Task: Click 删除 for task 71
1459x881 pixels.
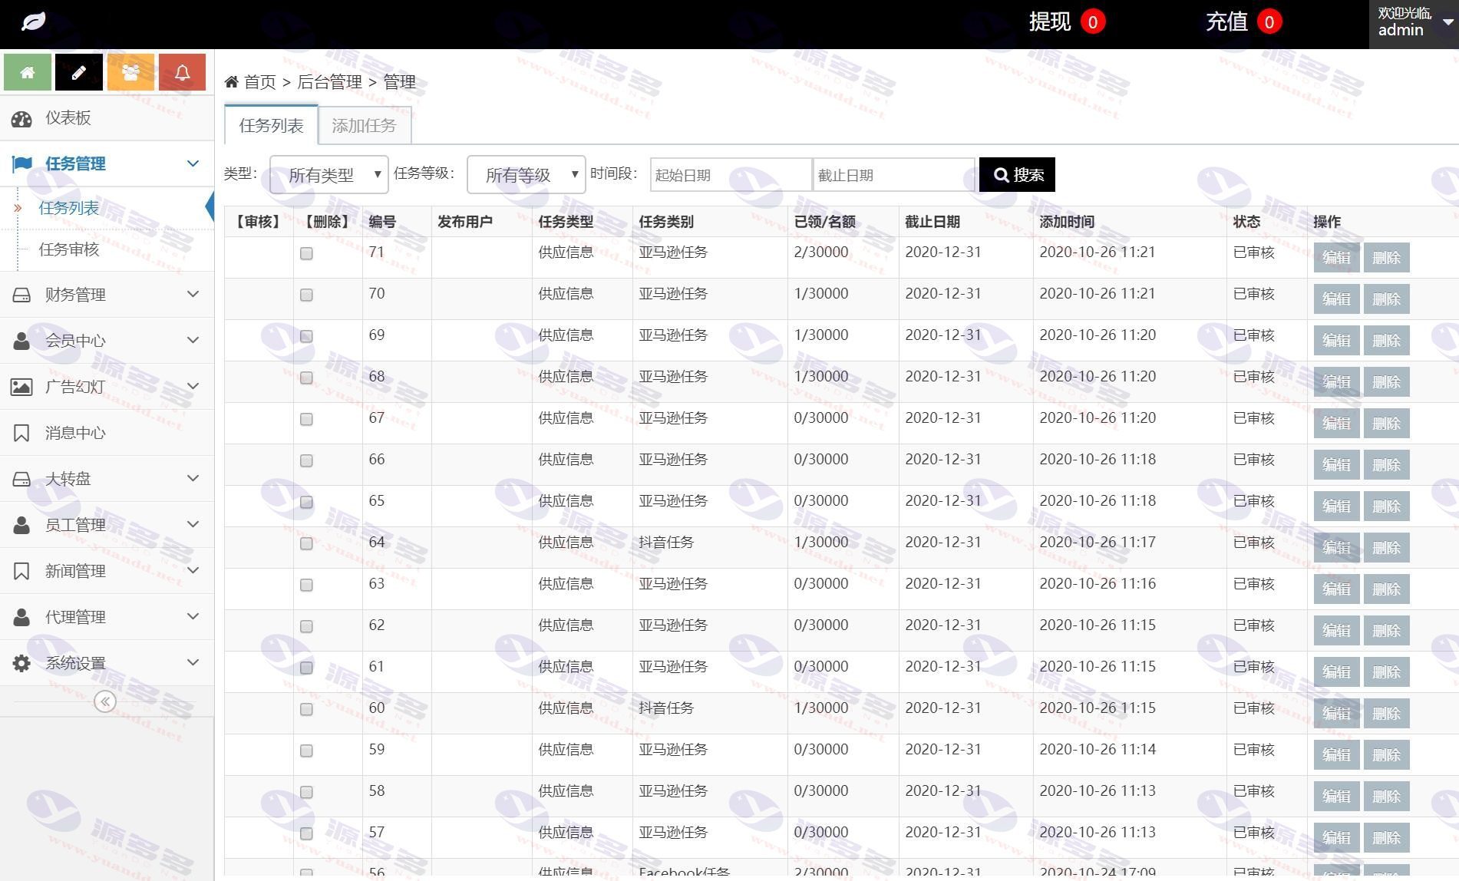Action: [x=1386, y=258]
